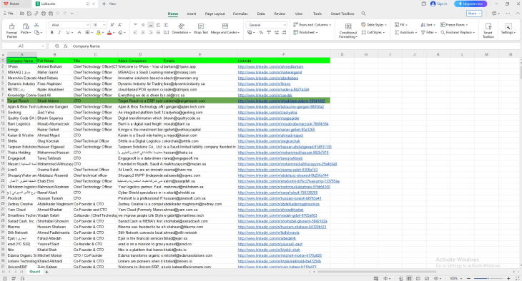Click the Share button

click(x=474, y=14)
